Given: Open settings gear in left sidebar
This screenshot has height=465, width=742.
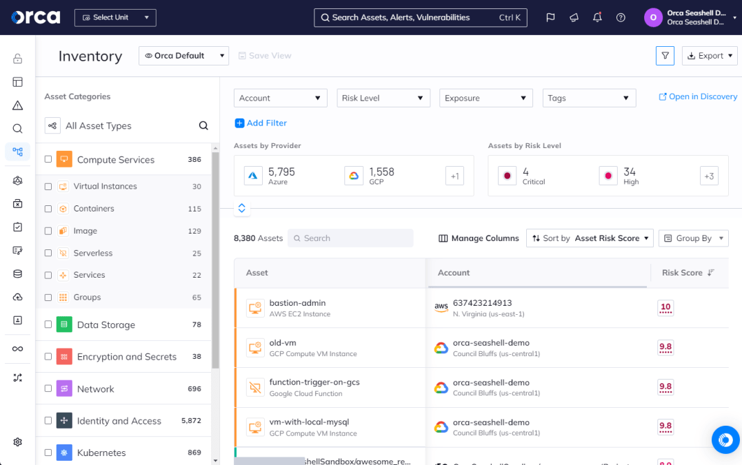Looking at the screenshot, I should (18, 442).
